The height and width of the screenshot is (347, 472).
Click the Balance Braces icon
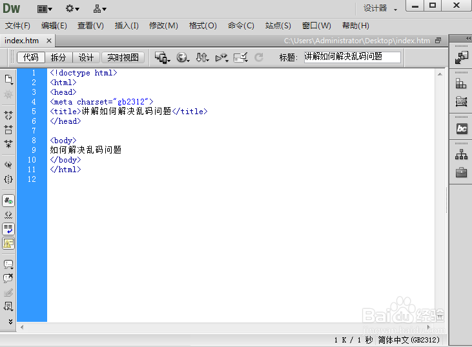pyautogui.click(x=8, y=179)
